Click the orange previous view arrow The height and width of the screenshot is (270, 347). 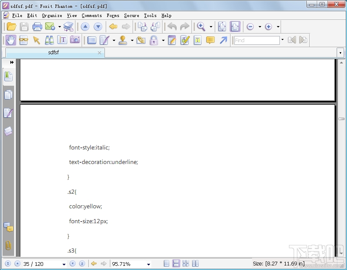pyautogui.click(x=113, y=27)
